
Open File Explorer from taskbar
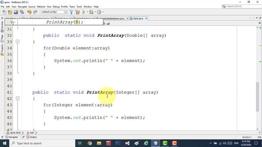[x=99, y=143]
